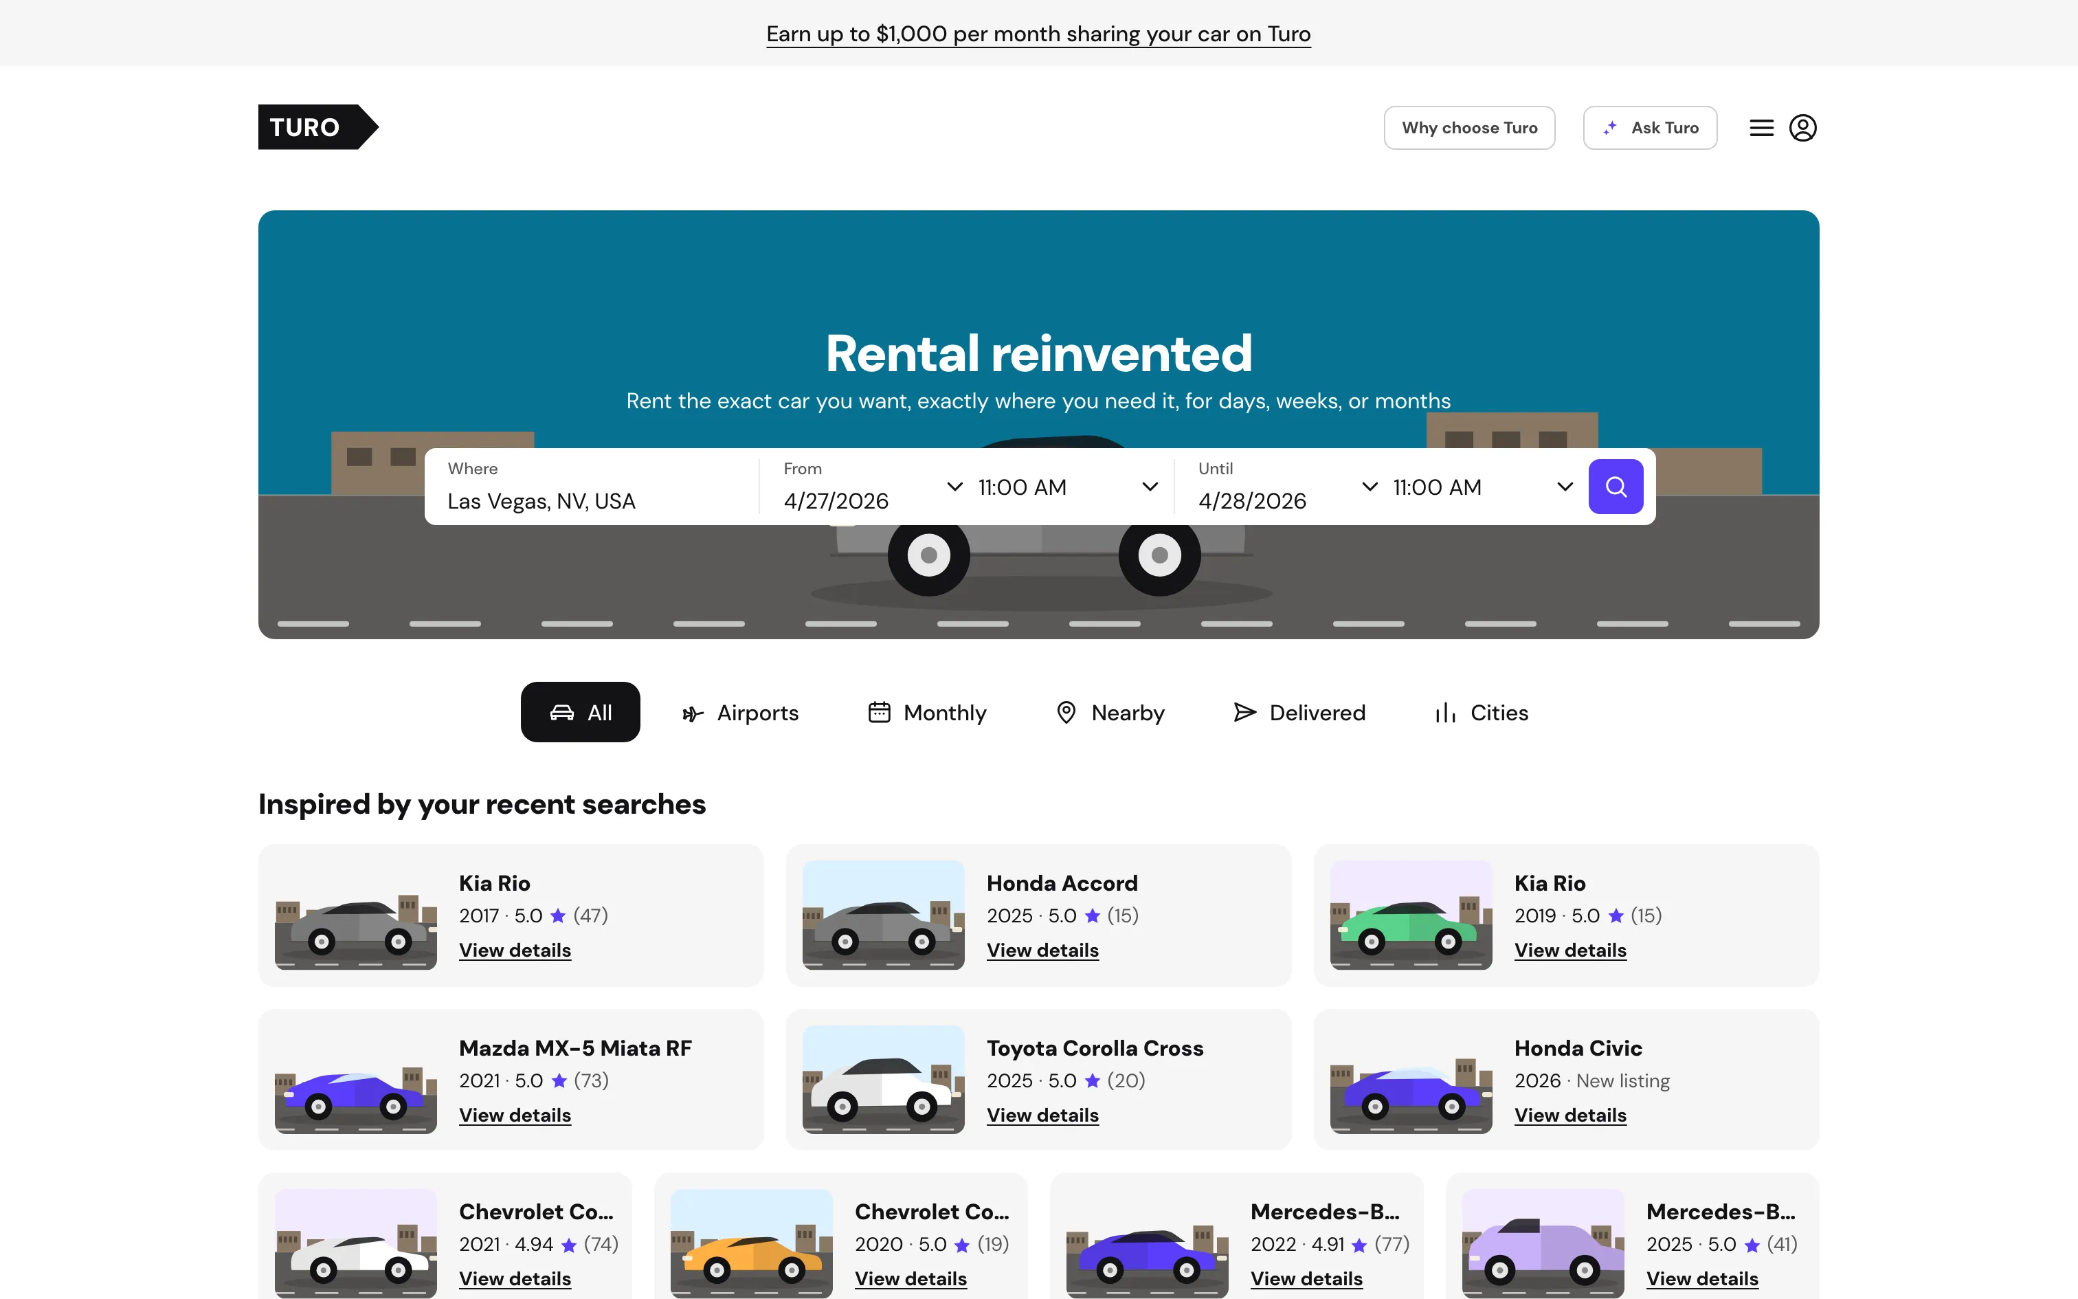The width and height of the screenshot is (2078, 1299).
Task: Click the blue Mazda MX-5 Miata thumbnail
Action: tap(355, 1079)
